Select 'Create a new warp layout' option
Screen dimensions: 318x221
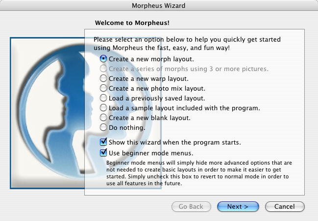[x=103, y=78]
